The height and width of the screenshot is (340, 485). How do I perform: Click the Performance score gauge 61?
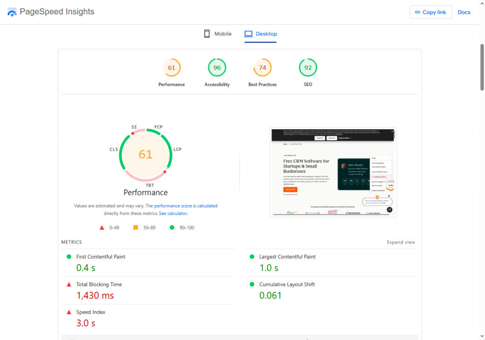pos(171,68)
